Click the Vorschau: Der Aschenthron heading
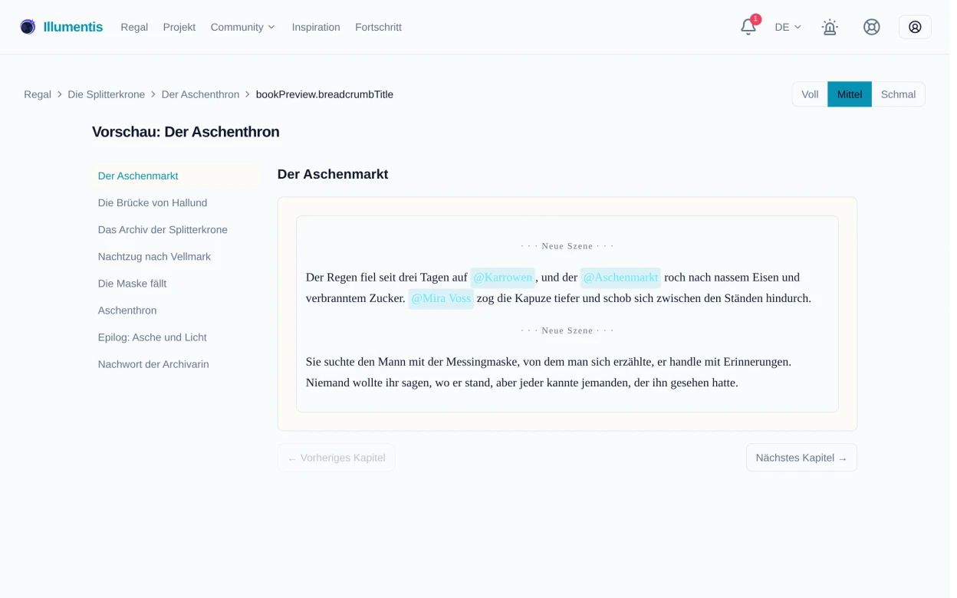The height and width of the screenshot is (598, 957). point(186,132)
